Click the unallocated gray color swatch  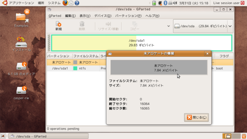(x=75, y=63)
